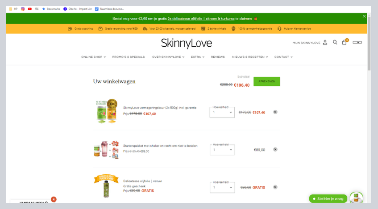Image resolution: width=378 pixels, height=209 pixels.
Task: Open SkinnyLove vermageringskuur product link
Action: 160,108
